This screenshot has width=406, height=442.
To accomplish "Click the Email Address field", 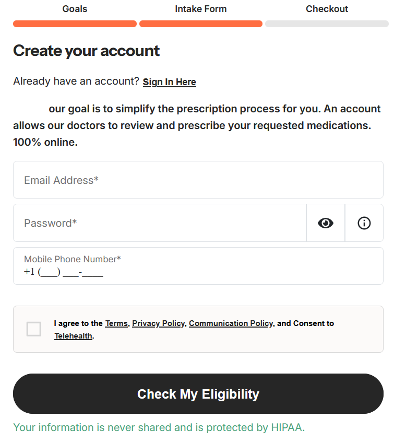I will [x=198, y=180].
